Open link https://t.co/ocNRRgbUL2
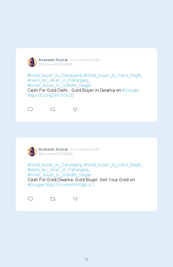173x267 pixels. (70, 185)
